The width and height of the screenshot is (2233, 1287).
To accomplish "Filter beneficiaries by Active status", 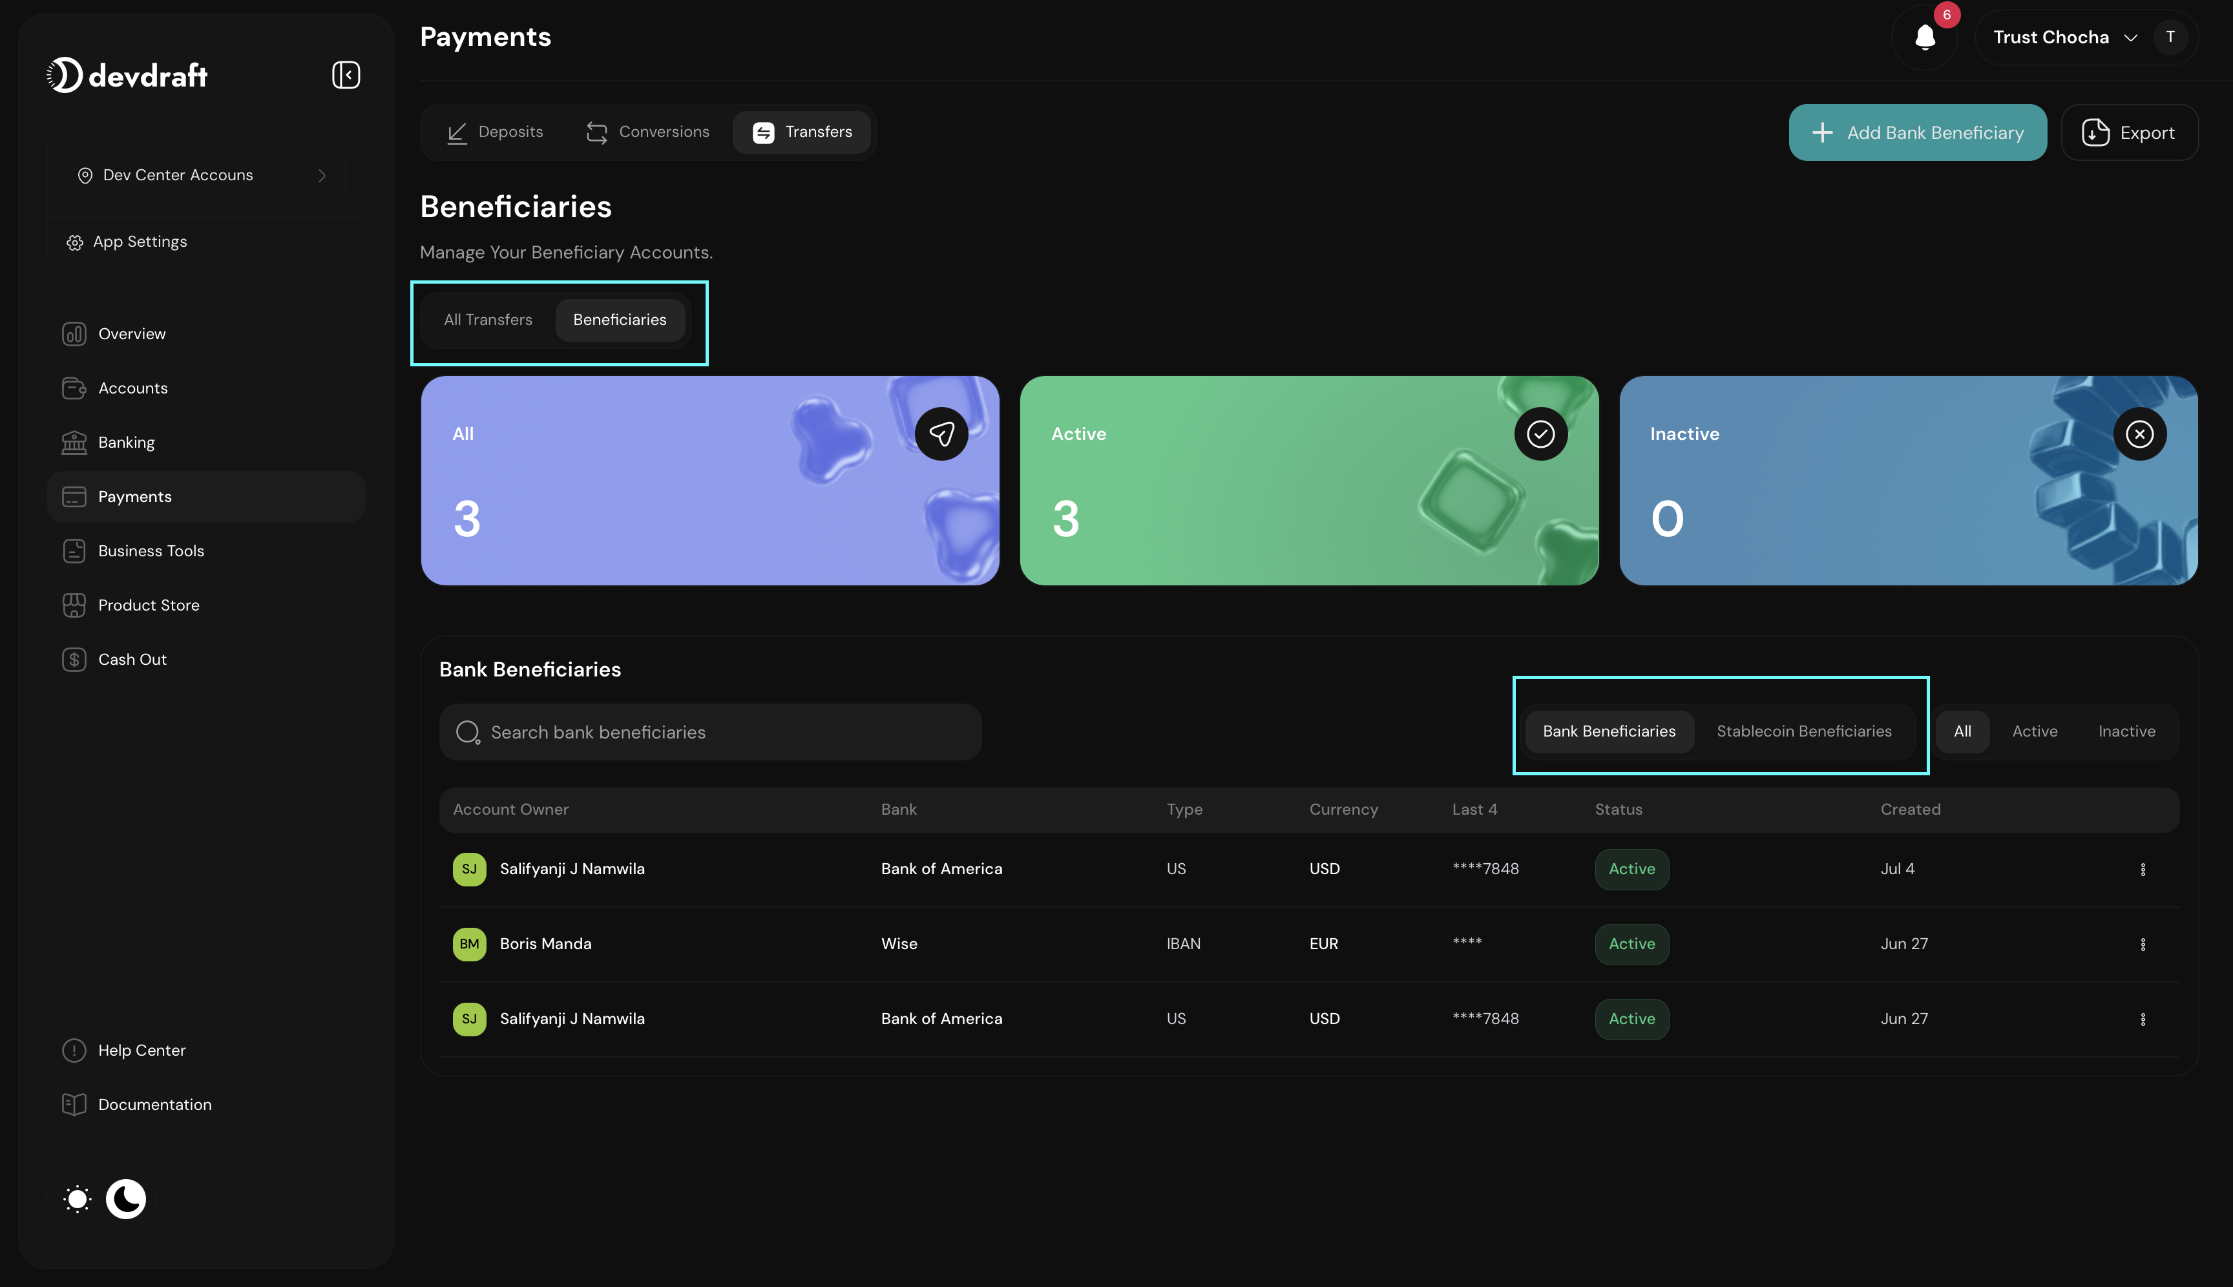I will tap(2034, 731).
